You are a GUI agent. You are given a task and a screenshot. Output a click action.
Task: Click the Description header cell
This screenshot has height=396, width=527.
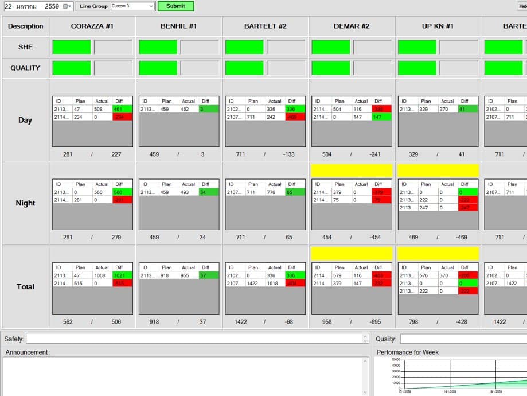click(26, 26)
